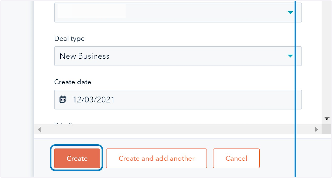Image resolution: width=332 pixels, height=178 pixels.
Task: Cancel the deal creation form
Action: (x=236, y=158)
